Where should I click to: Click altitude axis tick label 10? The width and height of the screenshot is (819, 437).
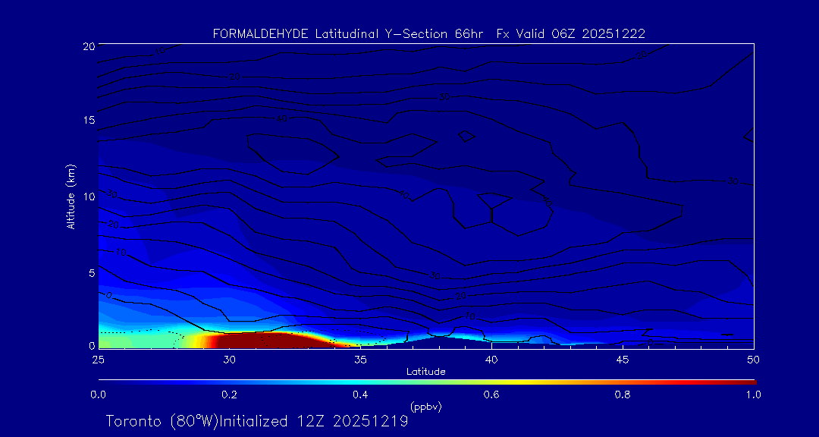88,196
